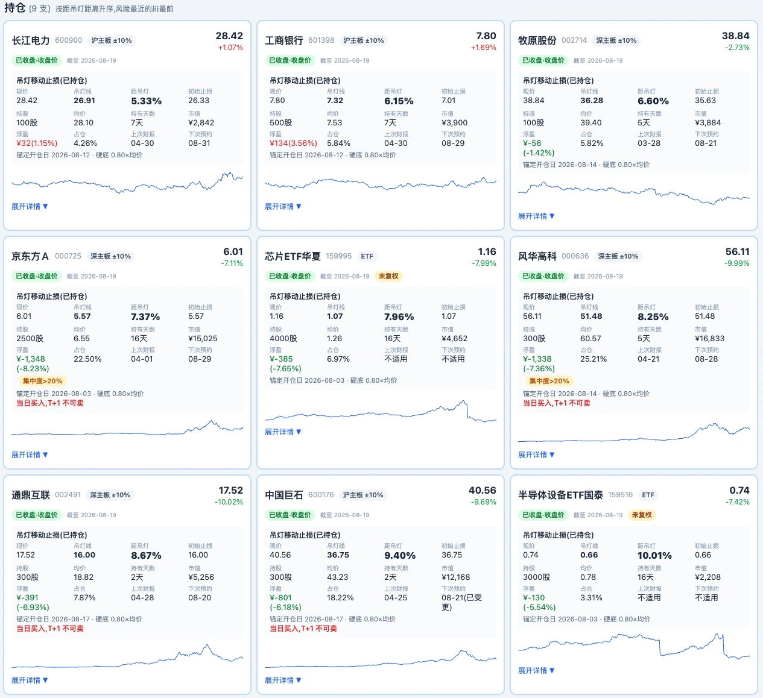Click the -10.02% change on 通鼎互联

229,502
